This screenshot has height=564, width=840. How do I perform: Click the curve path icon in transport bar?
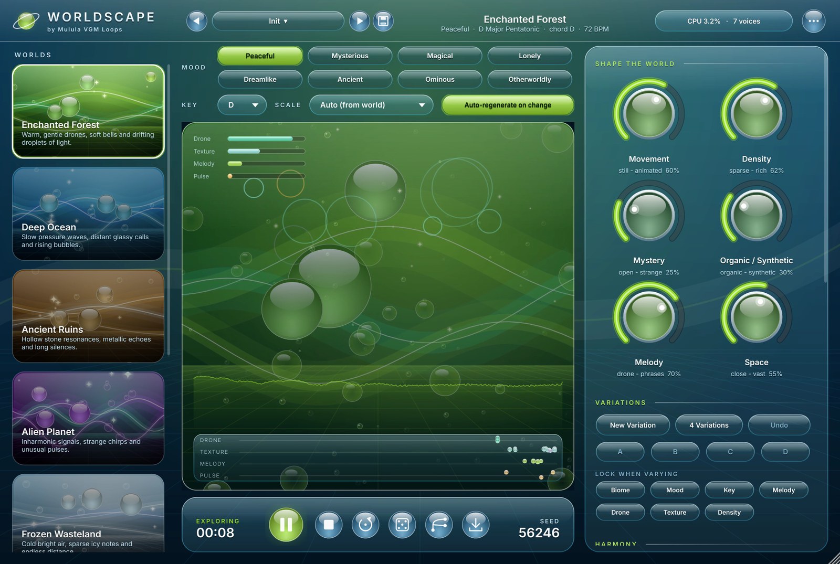tap(439, 524)
